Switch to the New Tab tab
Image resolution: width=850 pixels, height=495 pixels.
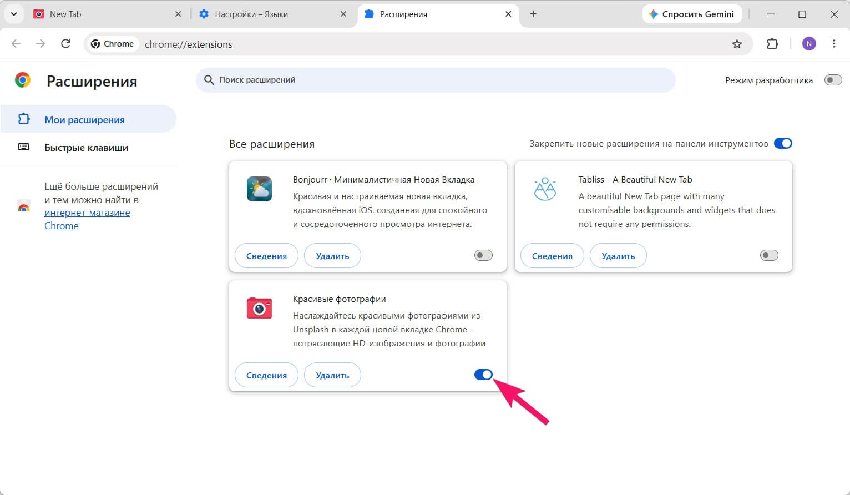tap(108, 14)
